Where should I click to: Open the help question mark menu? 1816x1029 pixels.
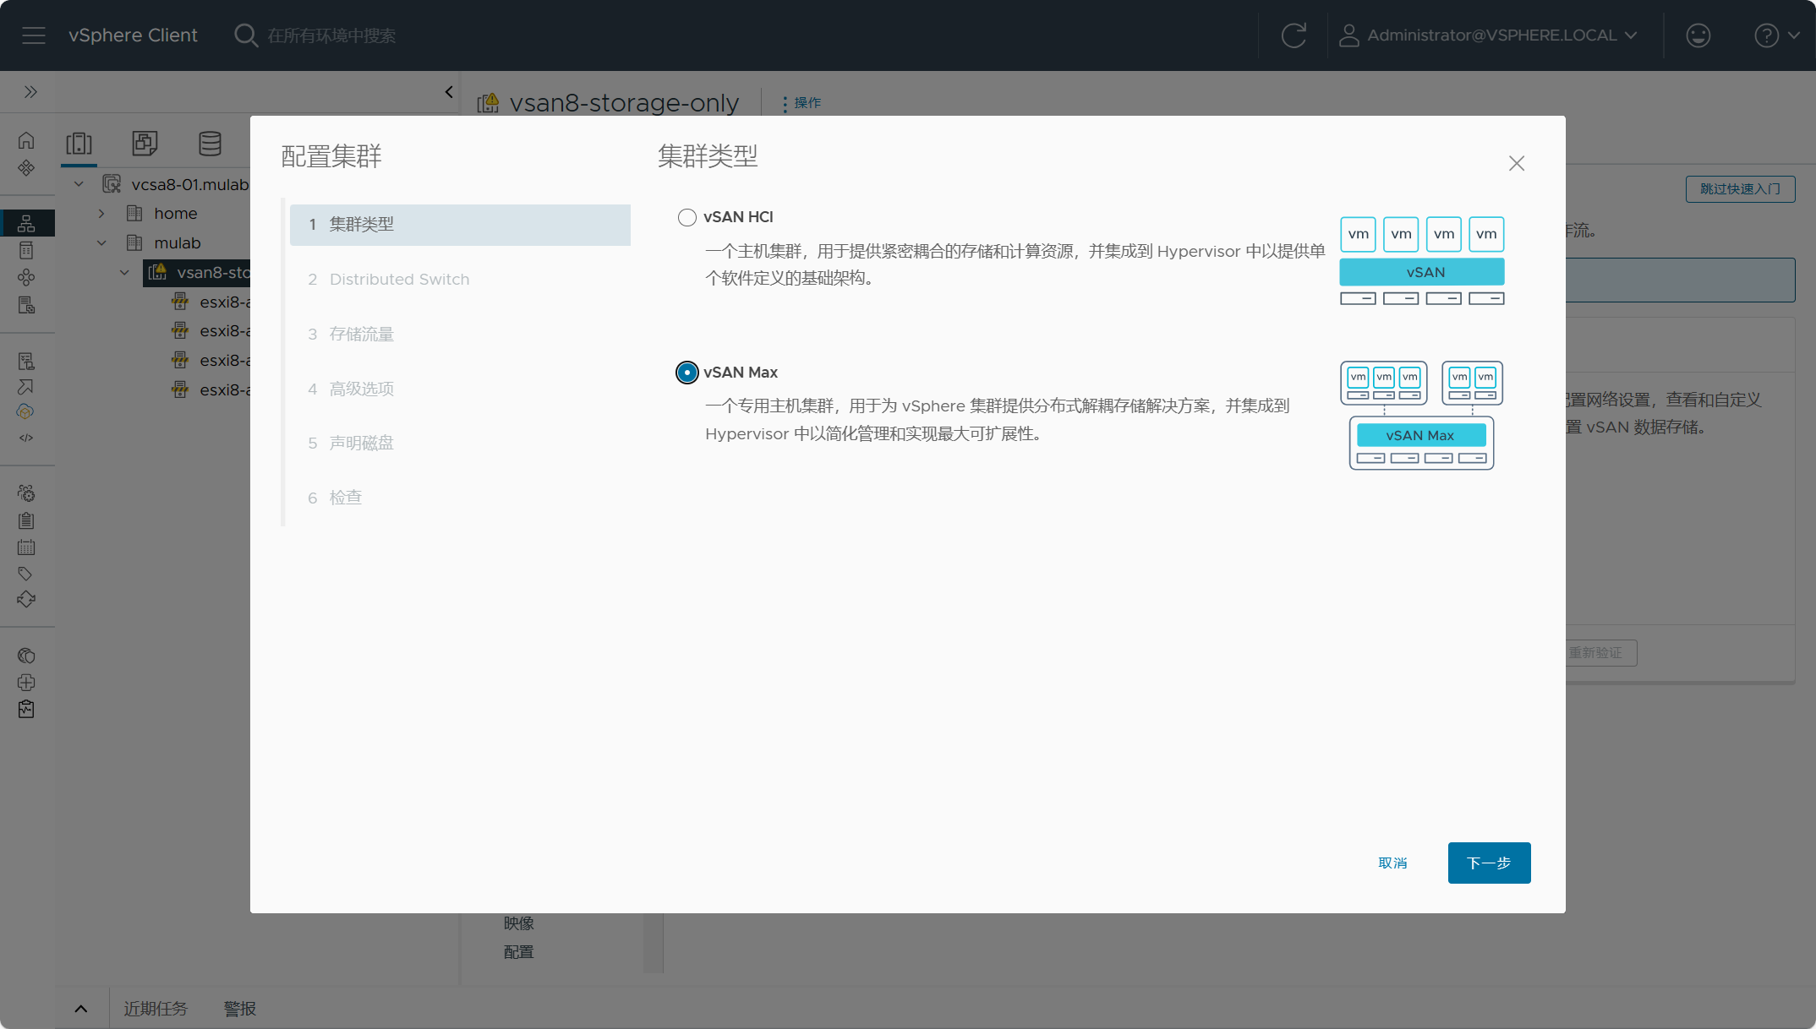click(x=1776, y=35)
